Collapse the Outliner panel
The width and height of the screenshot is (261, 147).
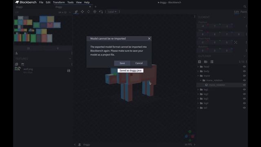tap(244, 56)
